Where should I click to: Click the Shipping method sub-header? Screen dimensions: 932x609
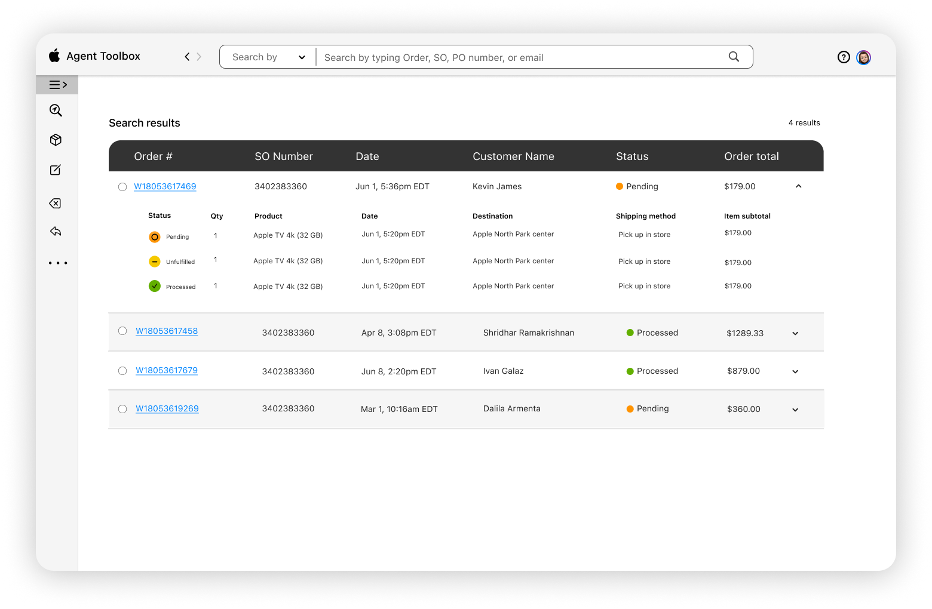[646, 216]
